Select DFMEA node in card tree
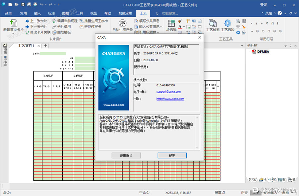299x196 pixels. coord(263,52)
